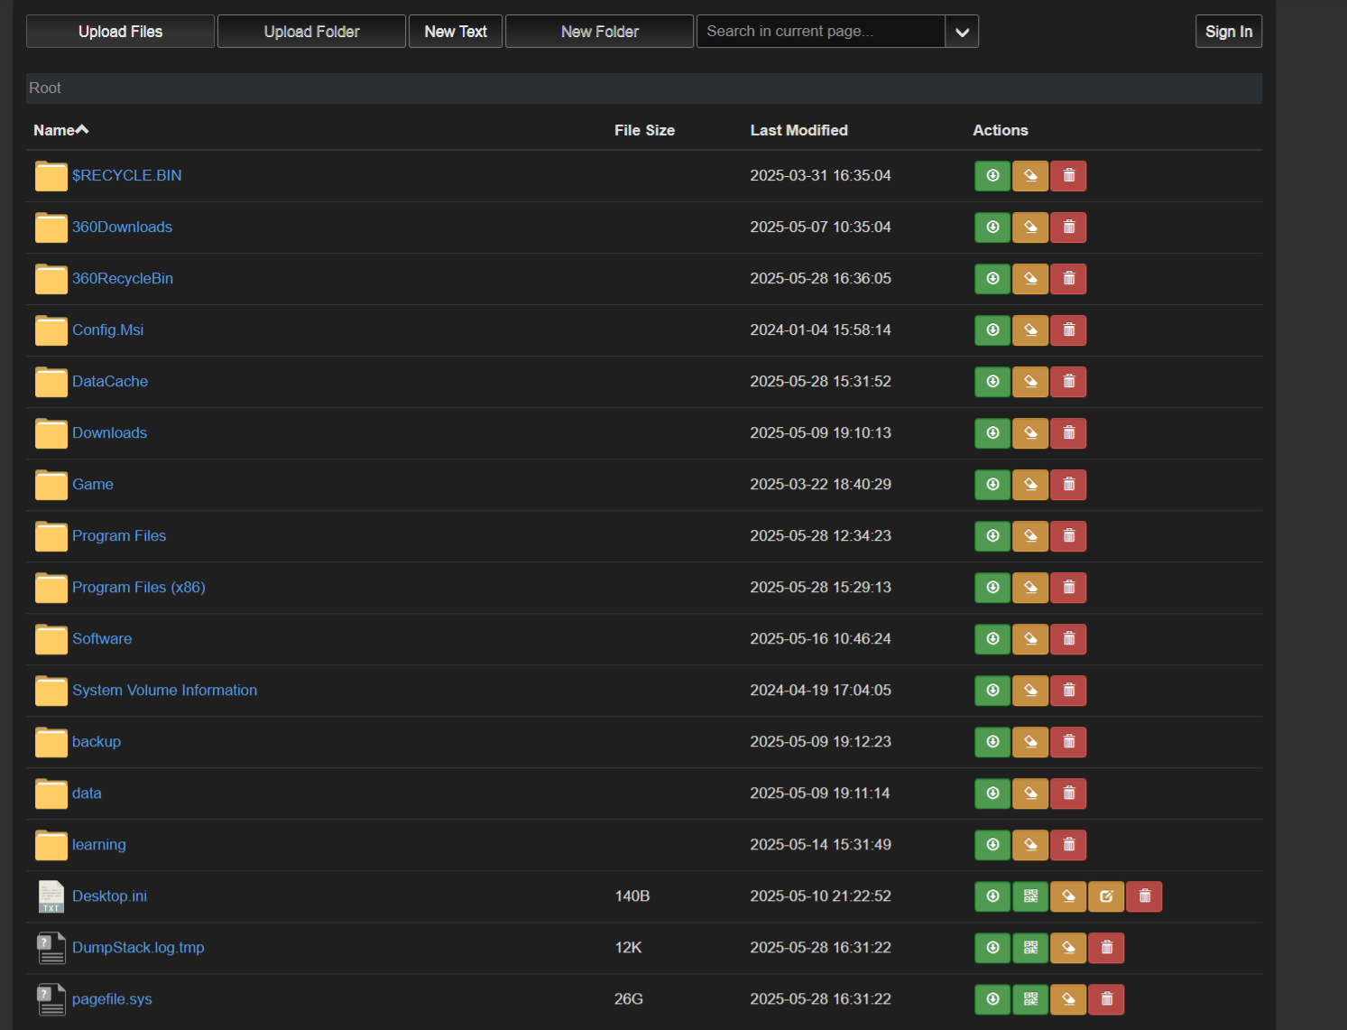This screenshot has width=1347, height=1030.
Task: Open the data folder link
Action: point(87,793)
